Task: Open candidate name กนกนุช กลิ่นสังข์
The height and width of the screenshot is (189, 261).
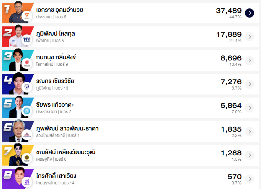Action: pos(56,57)
